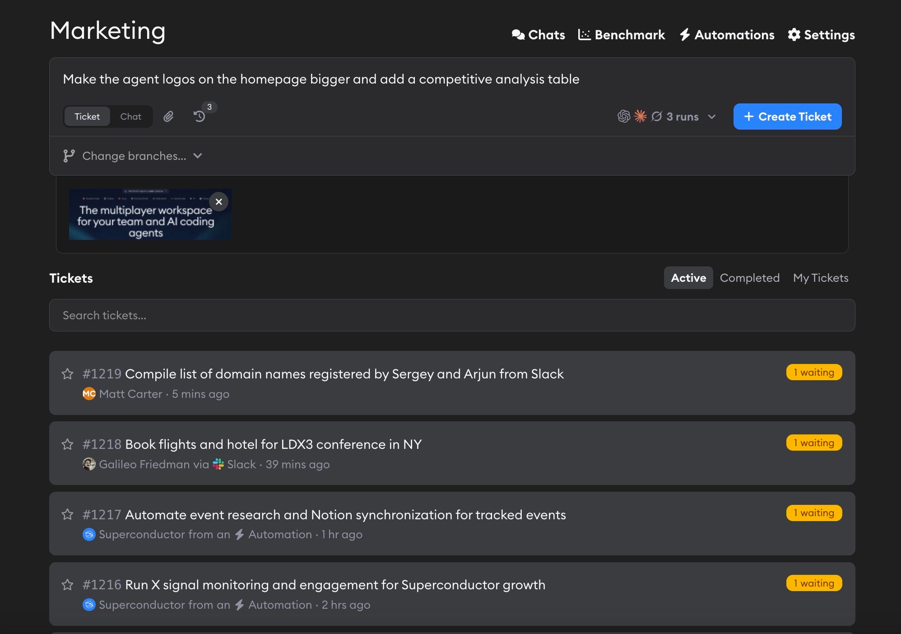Click the ticket description text box
Image resolution: width=901 pixels, height=634 pixels.
tap(452, 79)
